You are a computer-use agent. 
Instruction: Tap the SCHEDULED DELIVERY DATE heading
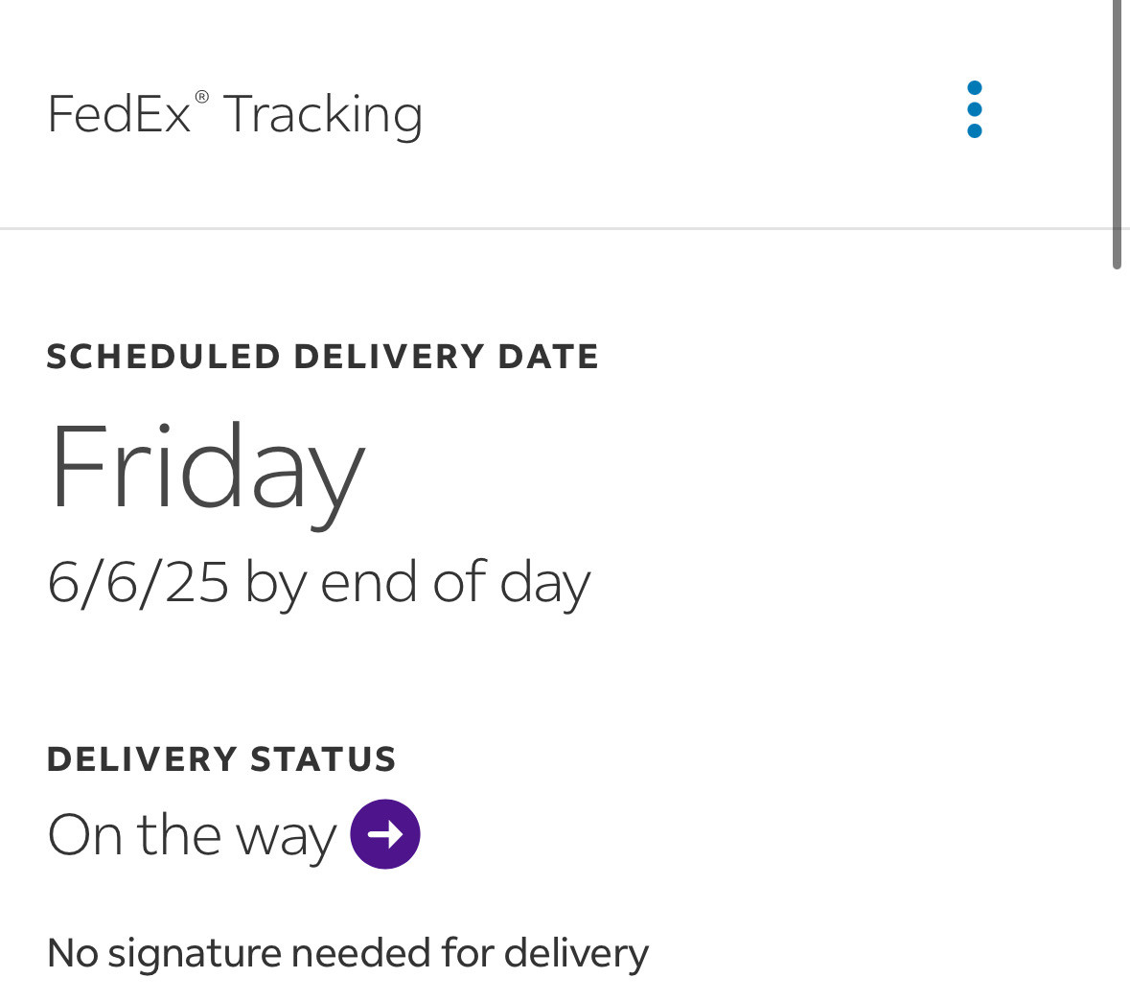322,357
